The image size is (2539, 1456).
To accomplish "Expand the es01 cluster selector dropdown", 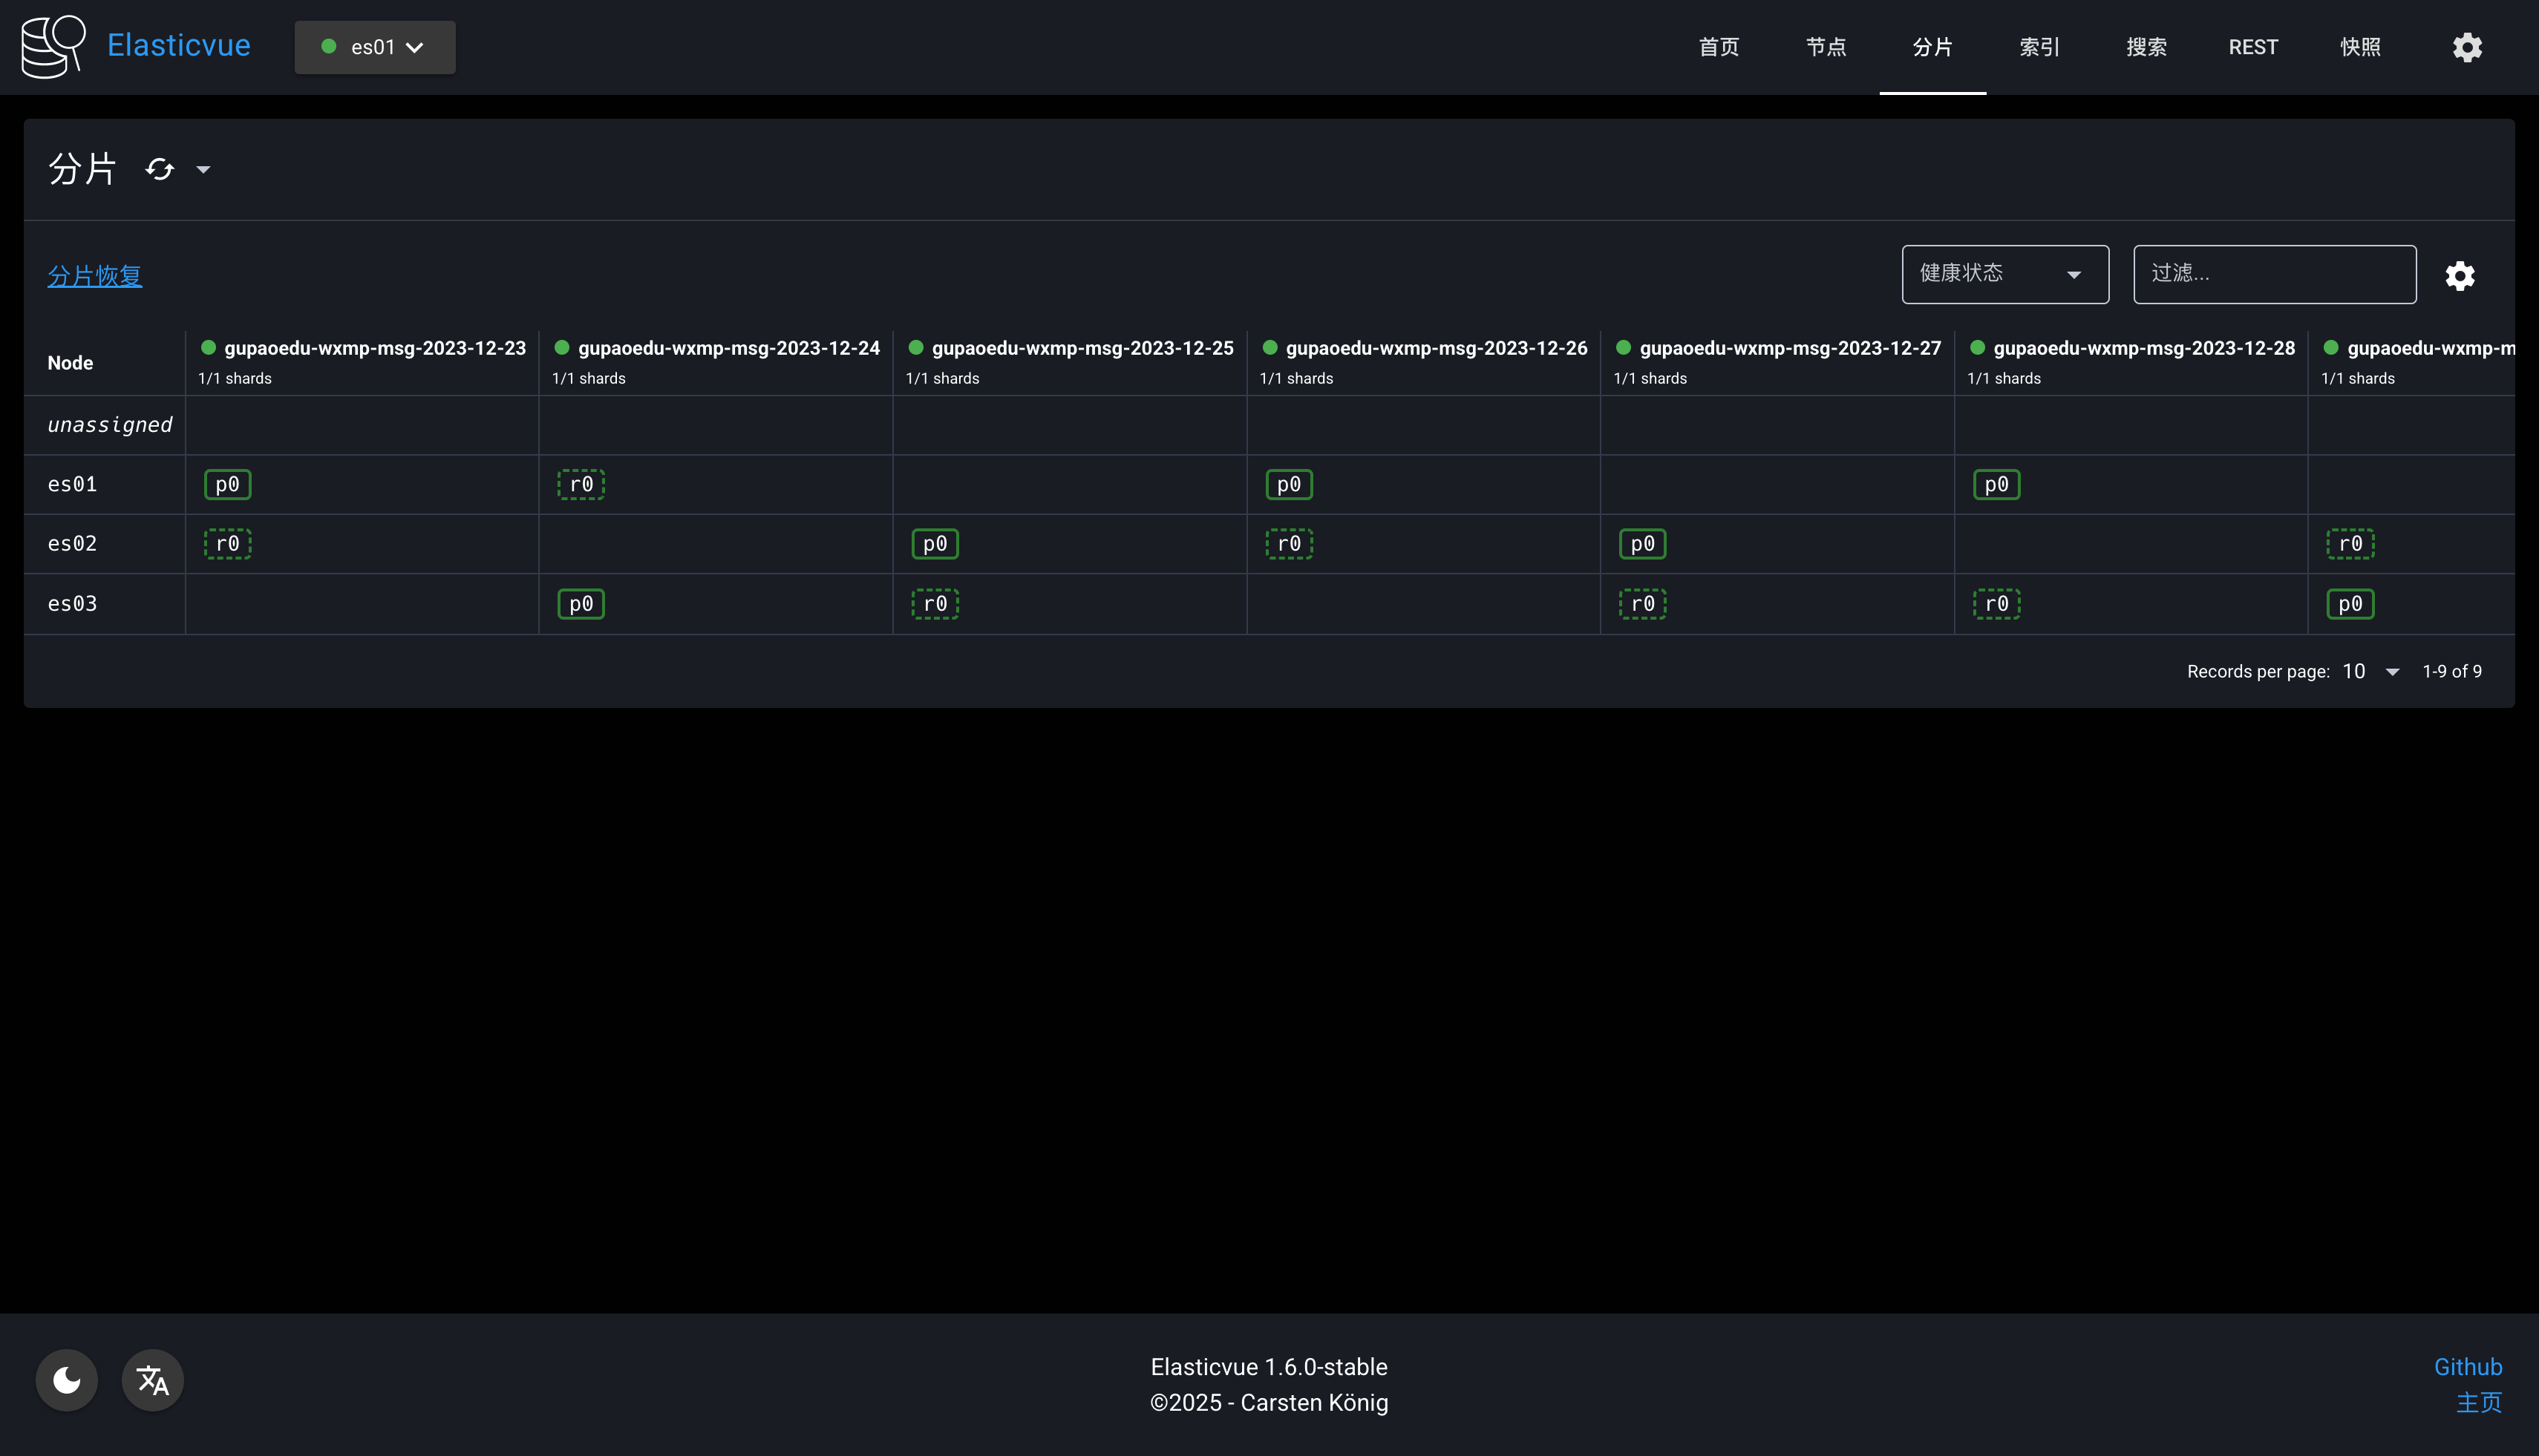I will tap(375, 47).
